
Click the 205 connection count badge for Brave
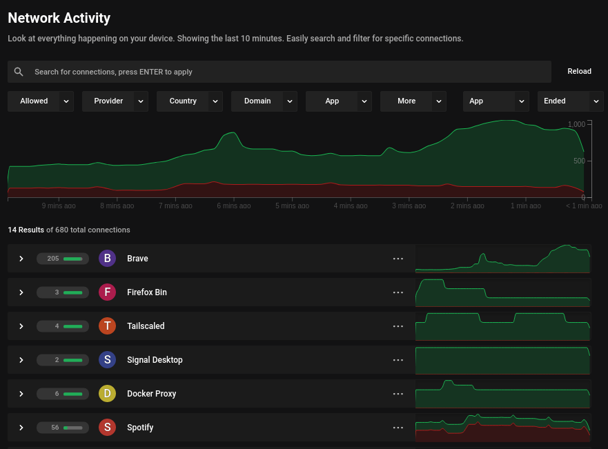click(63, 259)
